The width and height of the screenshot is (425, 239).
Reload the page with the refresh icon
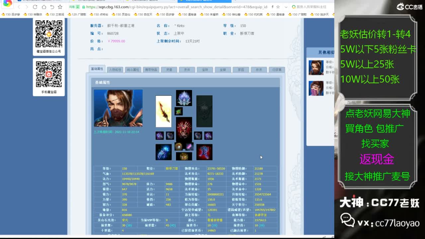[x=35, y=7]
